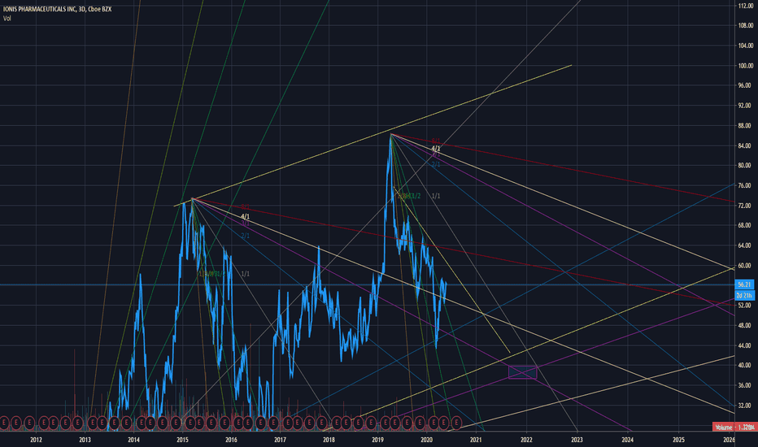Screen dimensions: 758x447
Task: Click the 2/1 label of the 2015 Gann fan
Action: 245,236
